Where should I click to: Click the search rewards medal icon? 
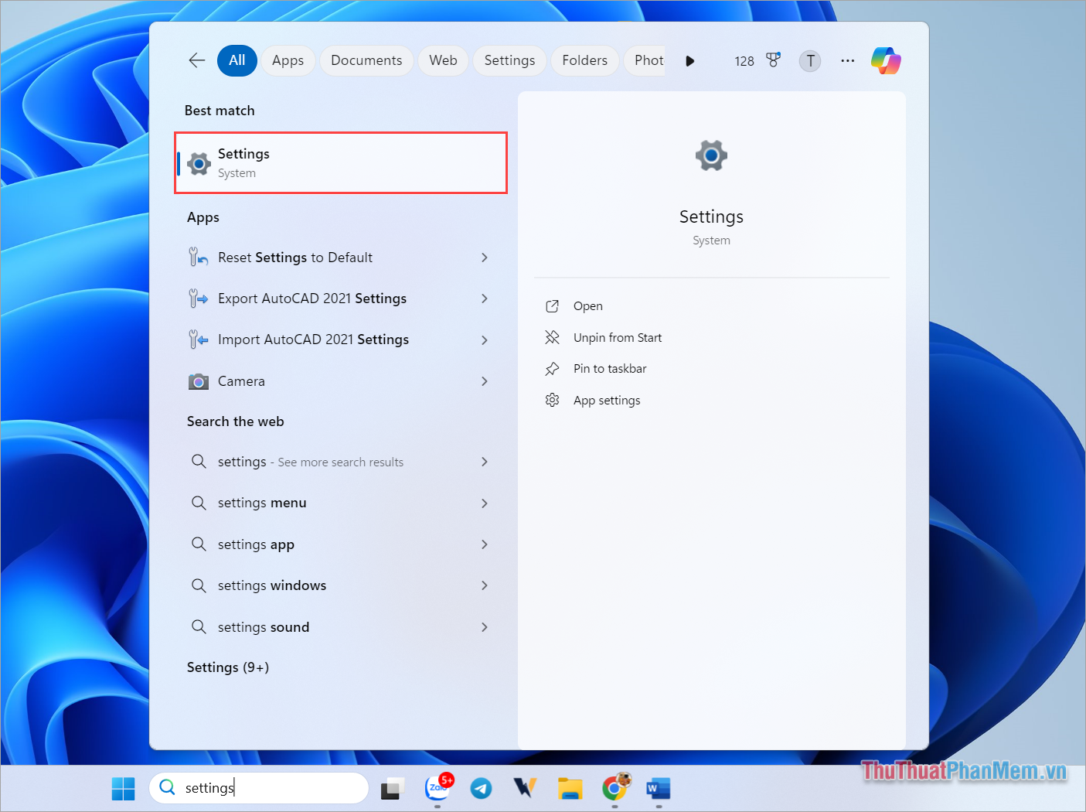773,60
